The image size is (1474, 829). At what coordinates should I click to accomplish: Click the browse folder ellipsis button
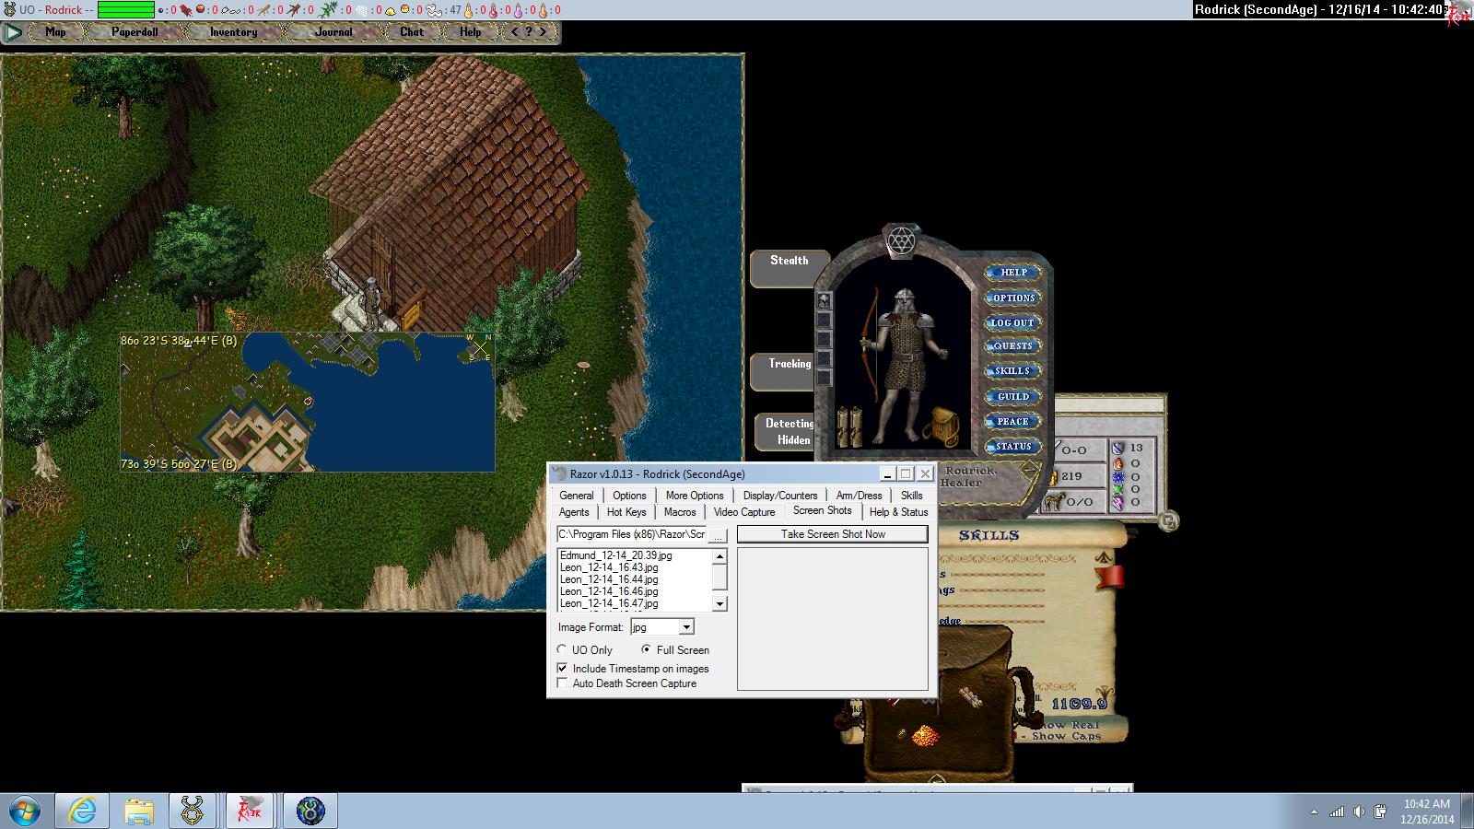(x=719, y=535)
